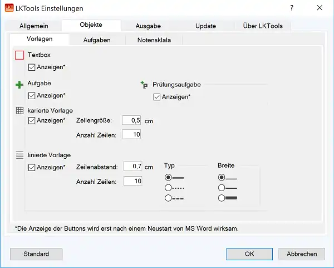
Task: Switch to the Allgemein tab
Action: (x=34, y=26)
